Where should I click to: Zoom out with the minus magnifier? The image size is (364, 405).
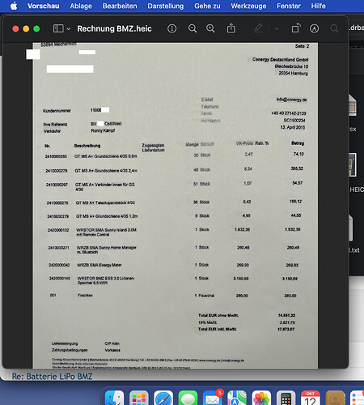tap(193, 28)
